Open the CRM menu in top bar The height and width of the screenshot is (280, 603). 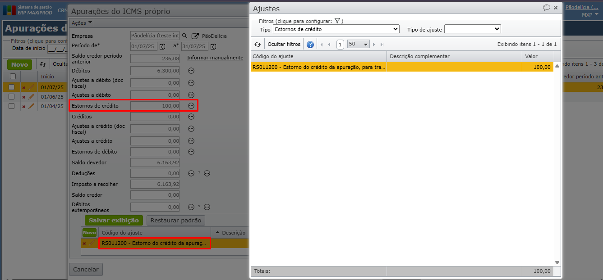[x=62, y=10]
